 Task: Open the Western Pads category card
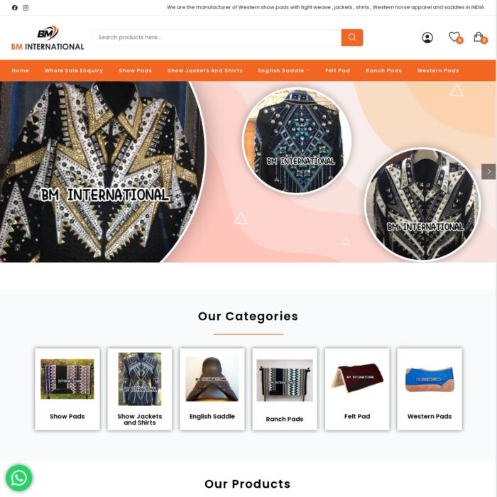coord(430,389)
